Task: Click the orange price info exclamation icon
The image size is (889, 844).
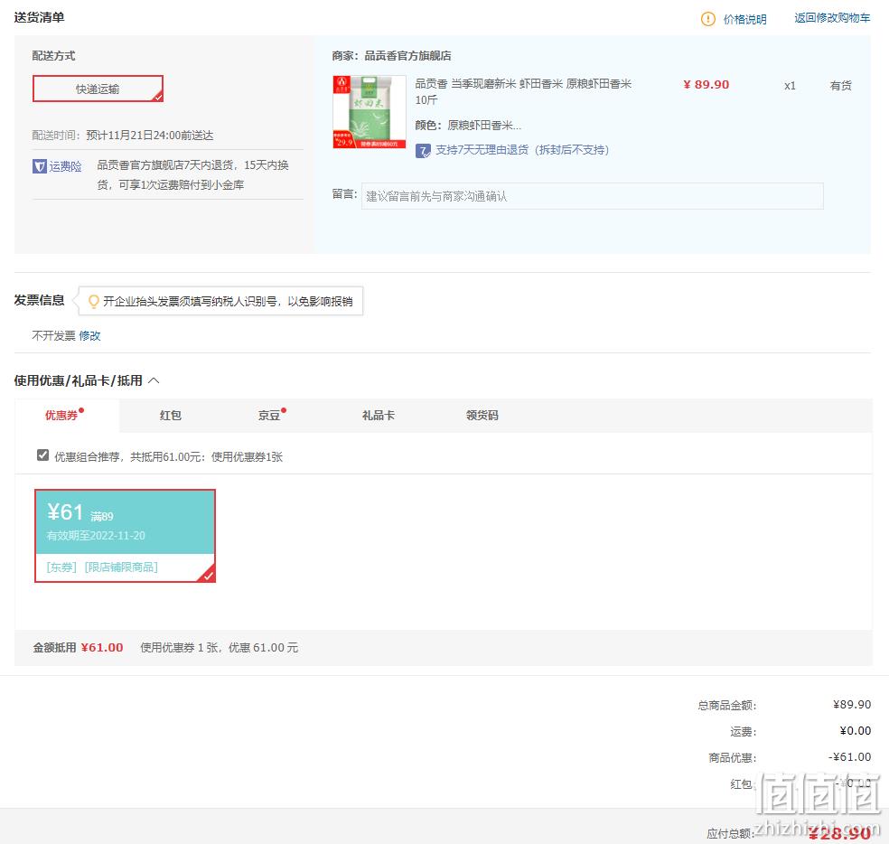Action: (x=708, y=19)
